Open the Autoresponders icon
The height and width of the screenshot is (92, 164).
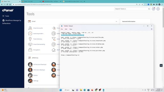point(30,33)
